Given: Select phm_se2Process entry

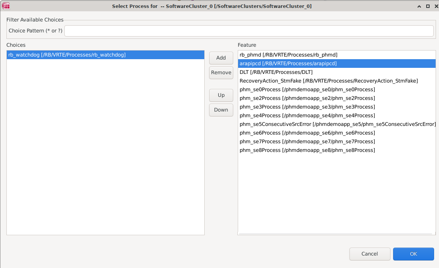Looking at the screenshot, I should pos(307,98).
